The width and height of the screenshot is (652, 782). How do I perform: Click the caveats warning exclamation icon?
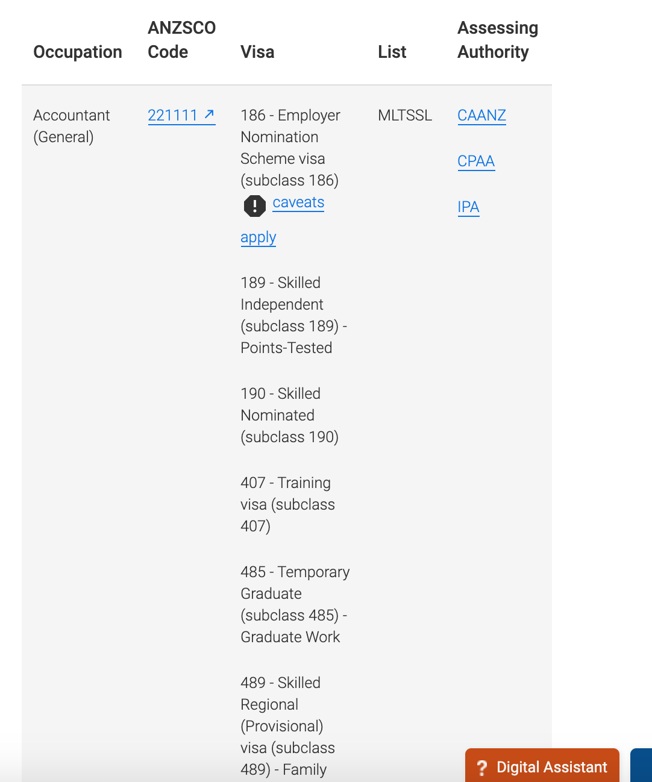point(255,206)
